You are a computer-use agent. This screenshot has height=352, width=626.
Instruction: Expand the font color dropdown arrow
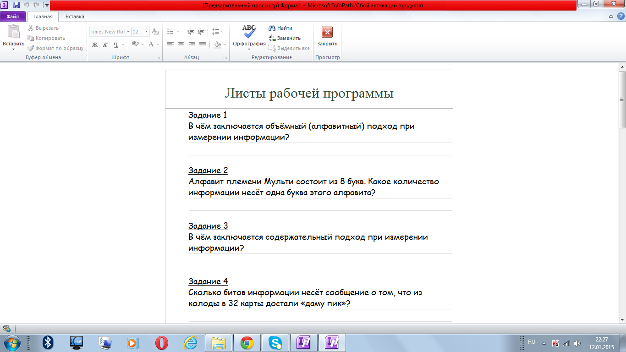pyautogui.click(x=158, y=44)
